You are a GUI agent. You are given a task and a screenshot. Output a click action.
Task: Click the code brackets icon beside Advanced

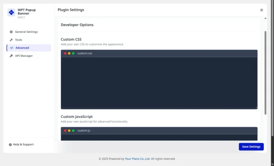[12, 48]
